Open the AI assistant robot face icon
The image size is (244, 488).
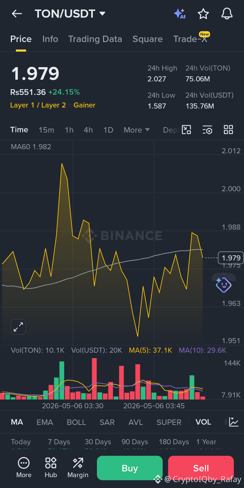pos(224,285)
